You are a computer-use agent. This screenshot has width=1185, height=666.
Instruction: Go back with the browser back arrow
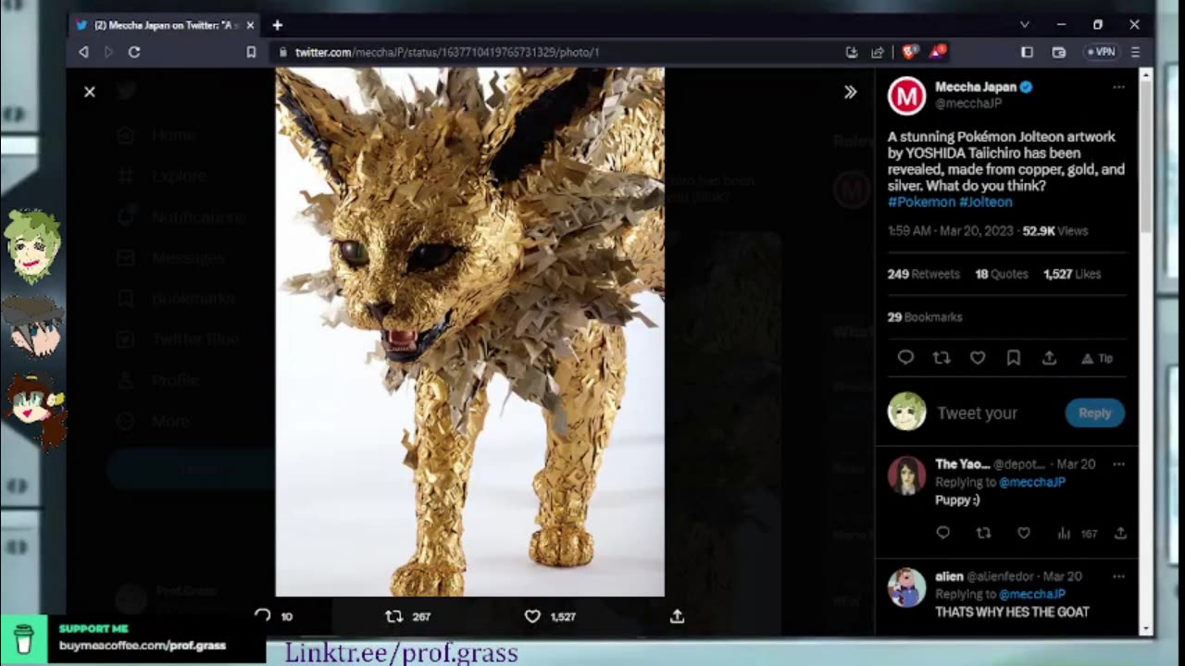(83, 52)
